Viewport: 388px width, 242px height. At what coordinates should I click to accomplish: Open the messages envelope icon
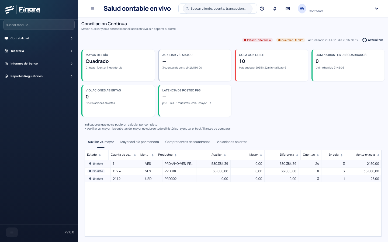tap(288, 9)
